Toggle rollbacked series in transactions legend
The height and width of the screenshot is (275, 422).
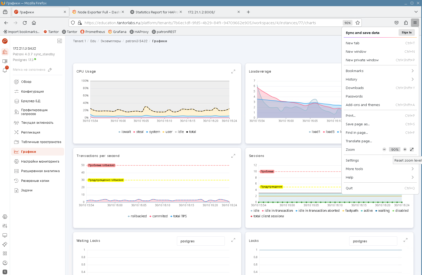pos(137,216)
